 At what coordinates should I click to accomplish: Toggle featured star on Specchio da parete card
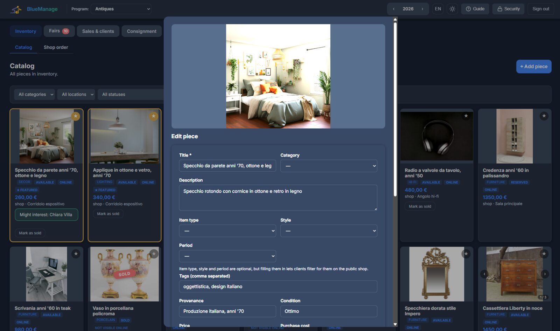tap(76, 116)
